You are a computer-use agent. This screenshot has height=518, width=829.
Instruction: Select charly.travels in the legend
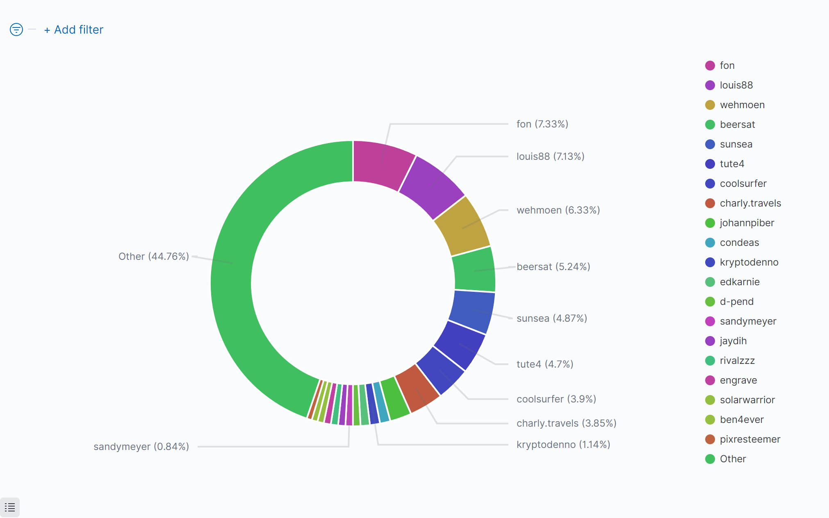[x=750, y=203]
